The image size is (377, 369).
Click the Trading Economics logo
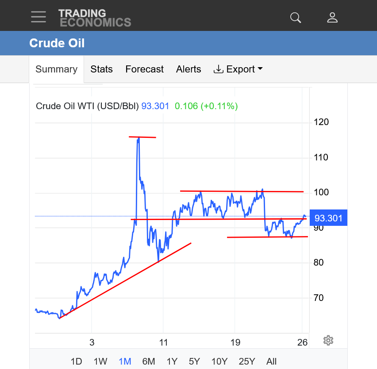(95, 18)
